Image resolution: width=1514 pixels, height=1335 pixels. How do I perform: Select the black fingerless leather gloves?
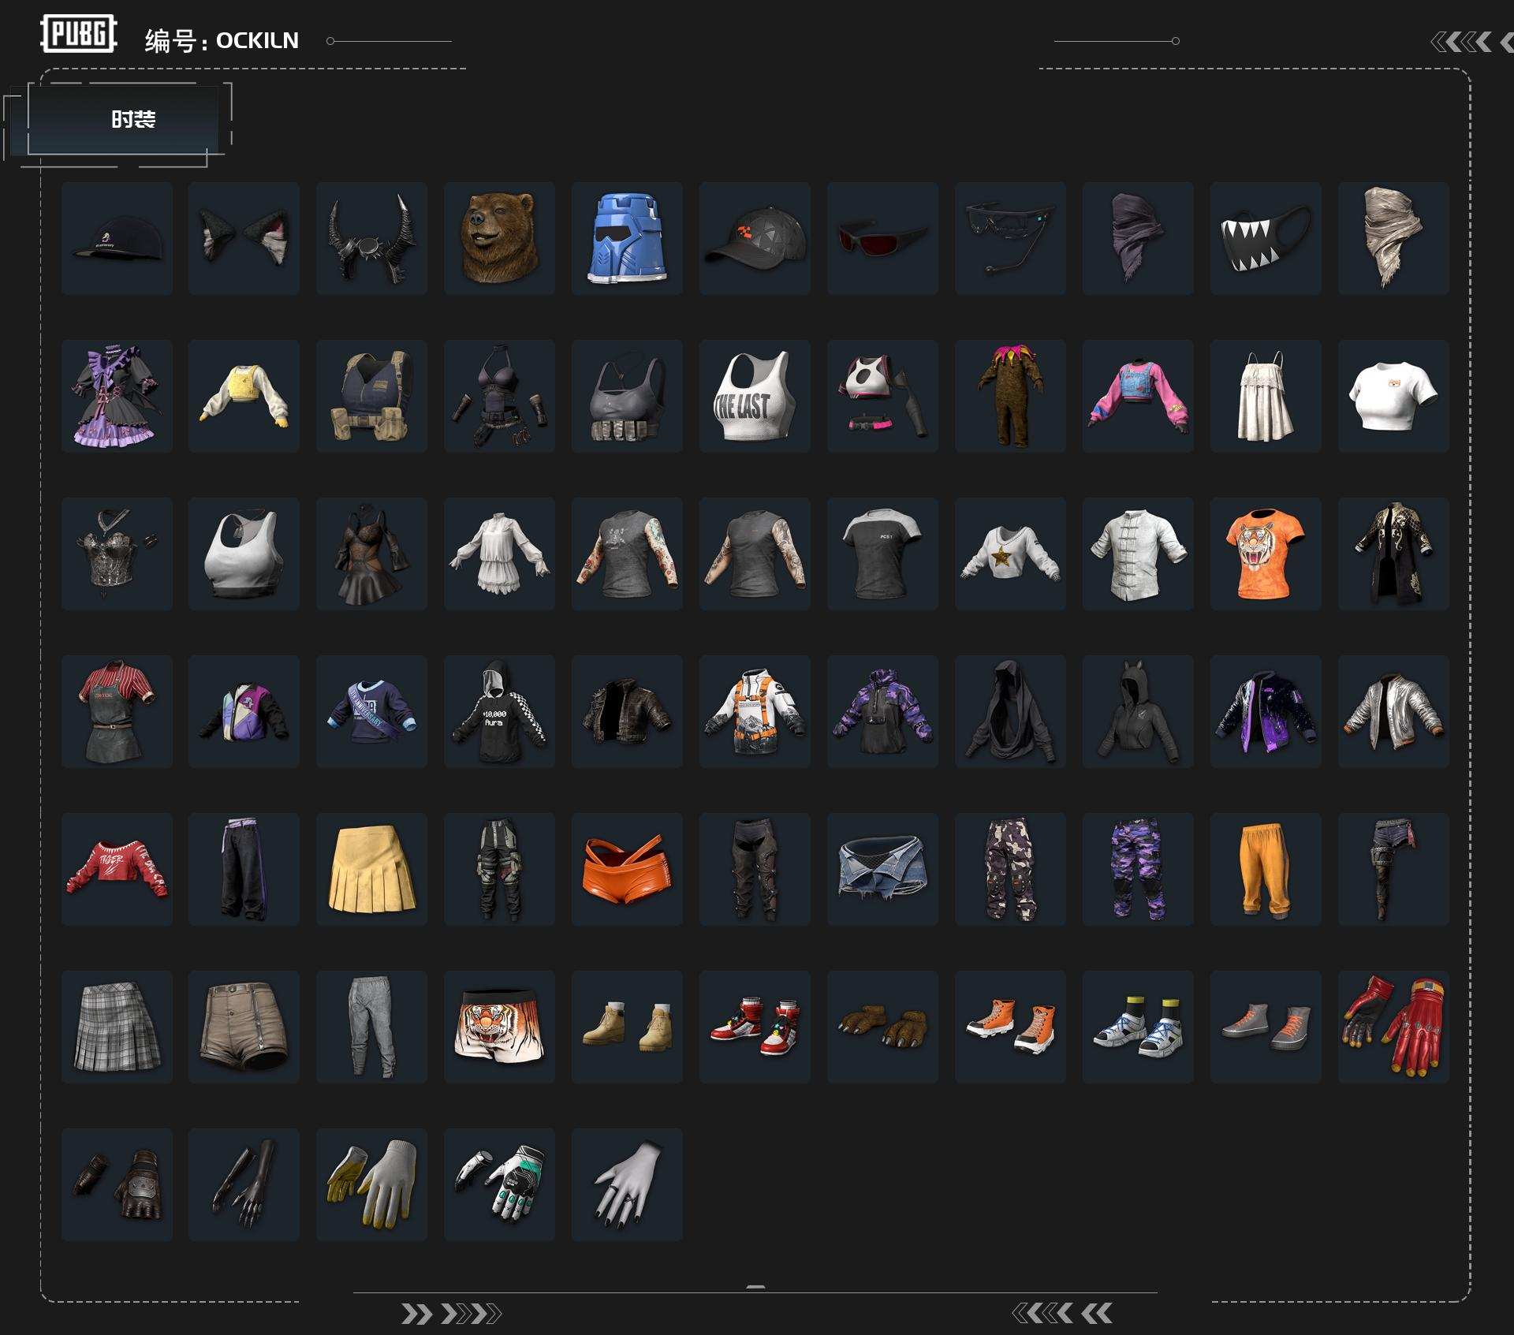tap(117, 1184)
